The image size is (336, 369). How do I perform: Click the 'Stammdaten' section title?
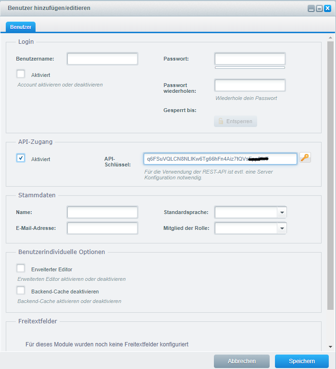[37, 195]
